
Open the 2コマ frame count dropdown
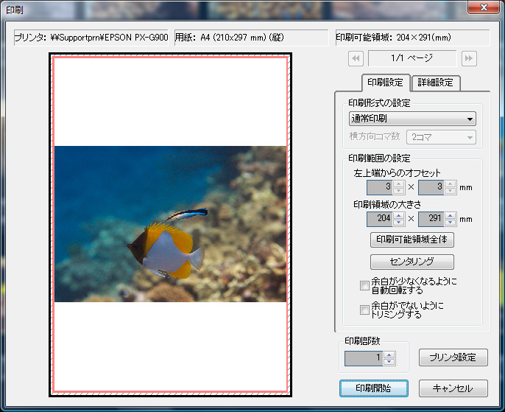point(441,137)
